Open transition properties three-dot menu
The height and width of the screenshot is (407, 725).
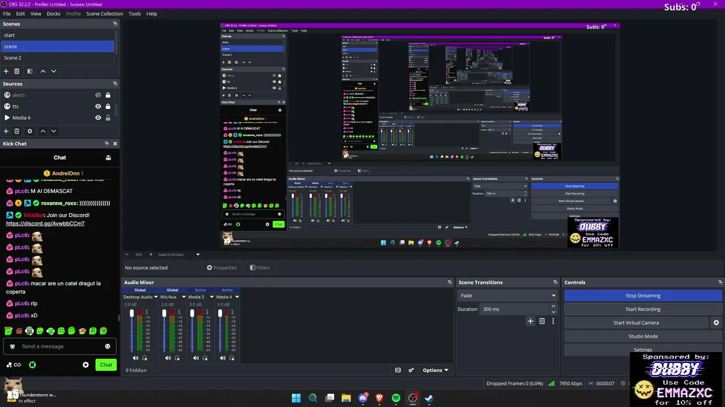[553, 321]
